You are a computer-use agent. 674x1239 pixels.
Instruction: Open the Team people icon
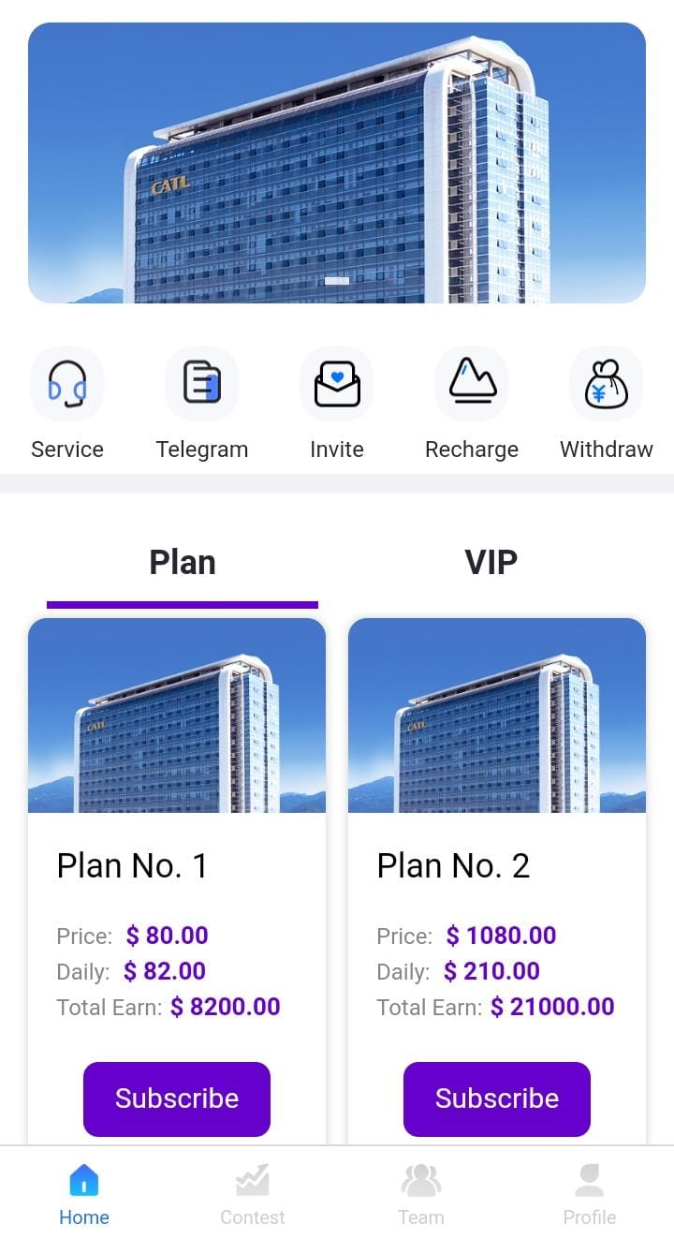tap(421, 1182)
